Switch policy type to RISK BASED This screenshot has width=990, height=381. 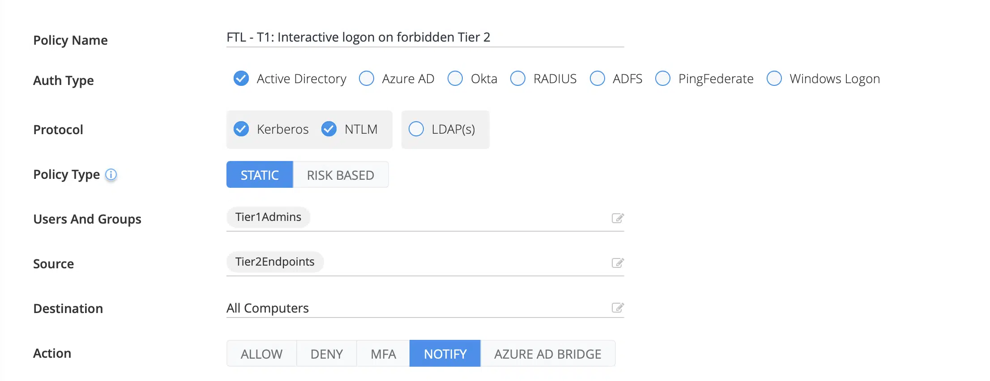pyautogui.click(x=340, y=175)
